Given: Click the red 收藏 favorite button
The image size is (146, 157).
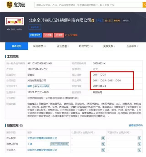Looking at the screenshot, I should click(x=48, y=35).
